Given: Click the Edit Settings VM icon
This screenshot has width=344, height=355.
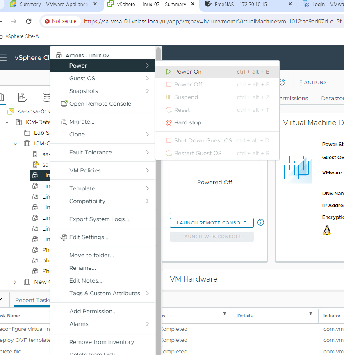Looking at the screenshot, I should click(x=64, y=237).
